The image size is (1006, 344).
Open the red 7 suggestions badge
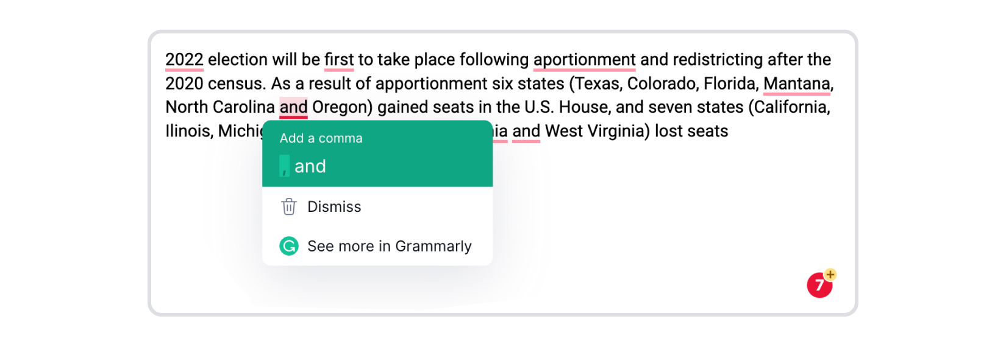[819, 285]
